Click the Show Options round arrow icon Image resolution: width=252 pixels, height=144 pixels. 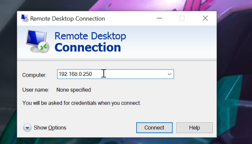[x=27, y=128]
